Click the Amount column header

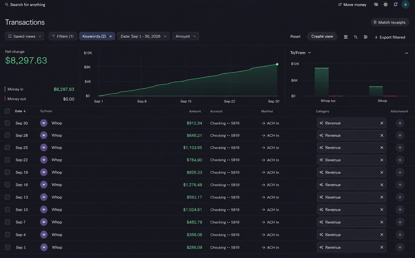pyautogui.click(x=195, y=111)
